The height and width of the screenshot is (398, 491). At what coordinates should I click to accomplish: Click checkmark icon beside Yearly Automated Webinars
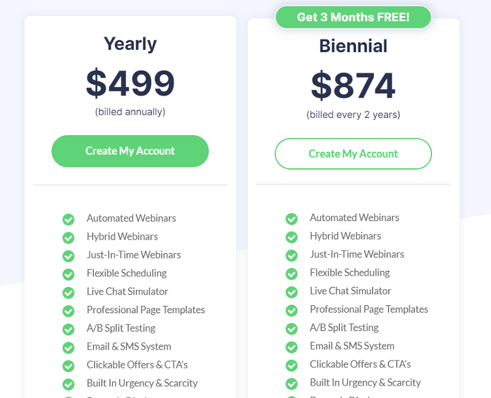68,219
